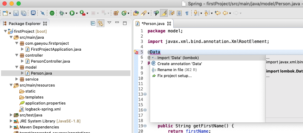
Task: Select the Package Explorer tab
Action: 25,24
